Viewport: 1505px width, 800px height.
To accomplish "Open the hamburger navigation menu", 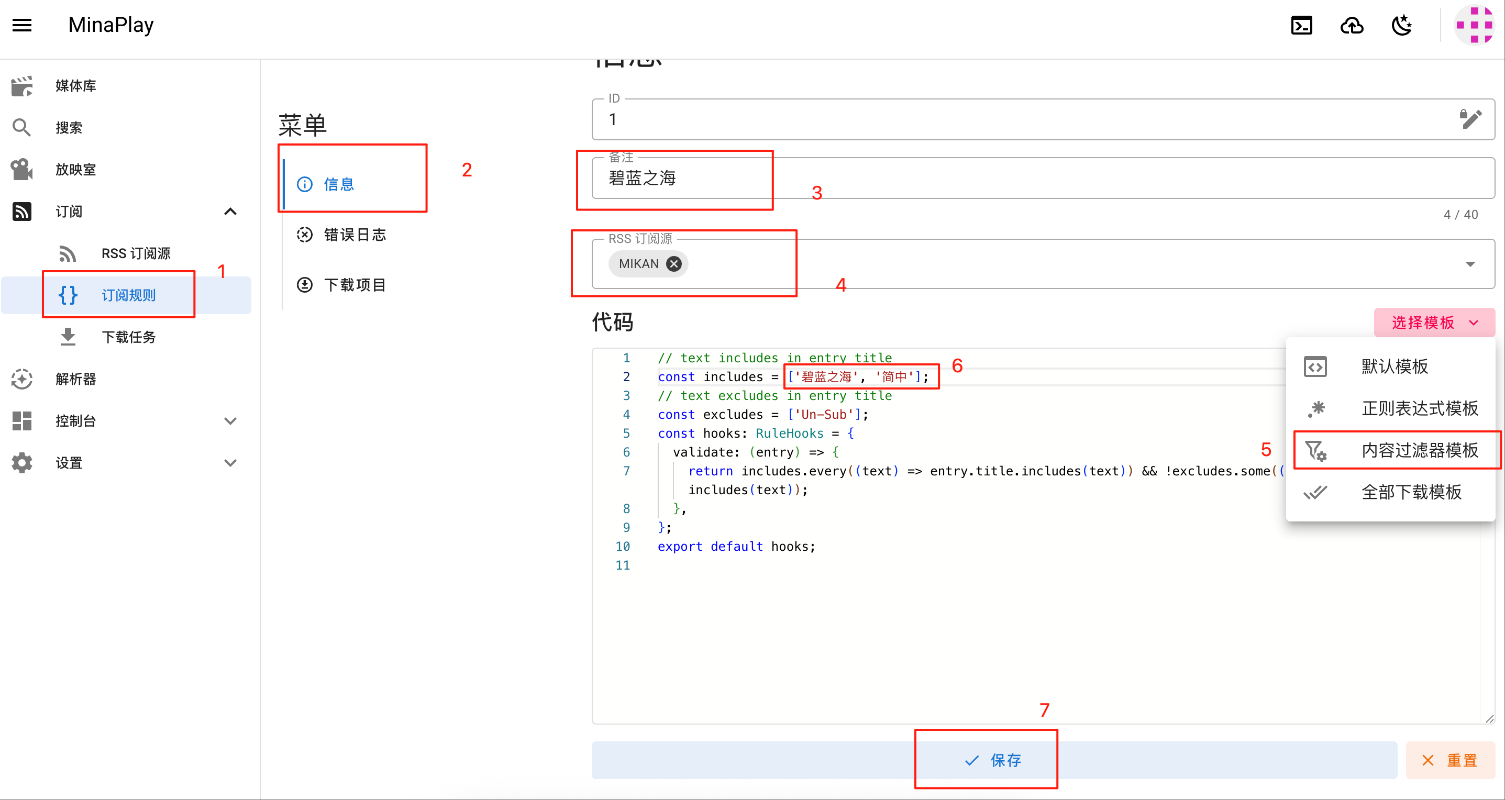I will [x=22, y=25].
